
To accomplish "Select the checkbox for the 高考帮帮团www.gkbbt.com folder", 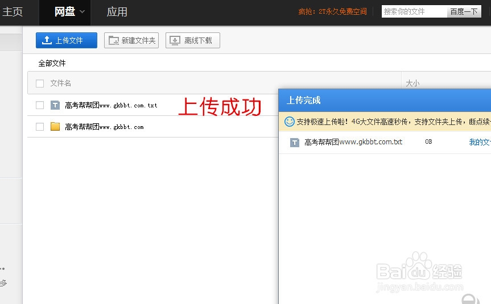I will (x=40, y=127).
